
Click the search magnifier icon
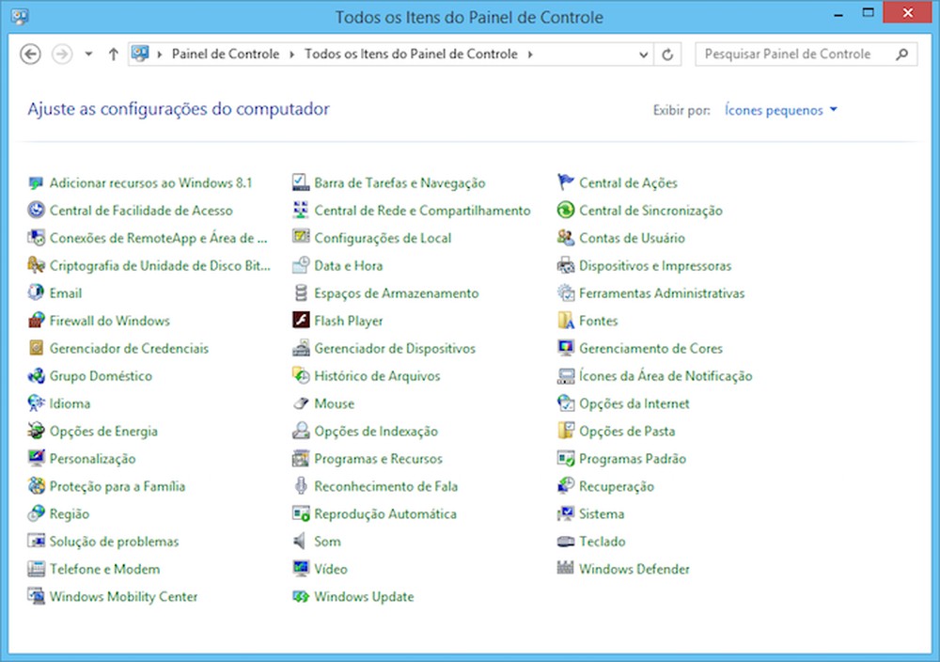pos(901,55)
